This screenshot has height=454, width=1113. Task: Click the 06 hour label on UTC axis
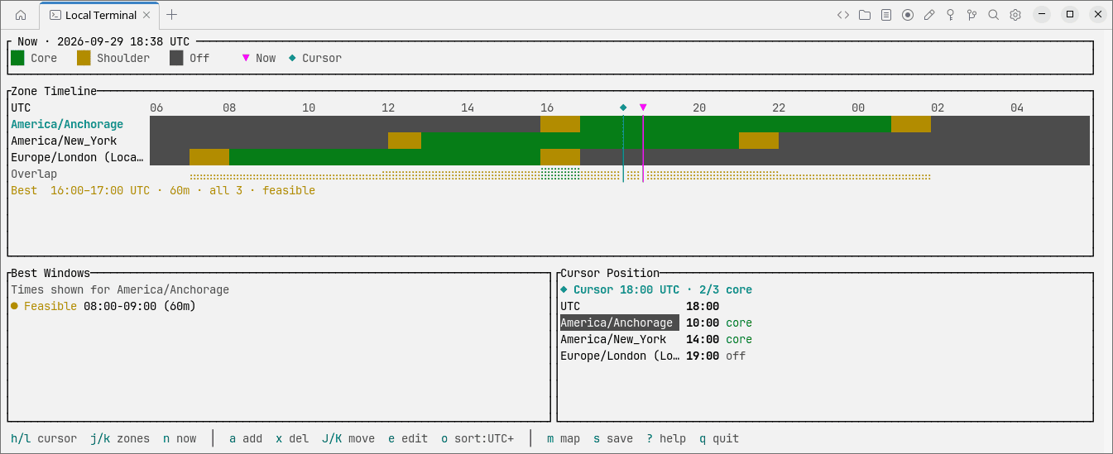[x=156, y=108]
